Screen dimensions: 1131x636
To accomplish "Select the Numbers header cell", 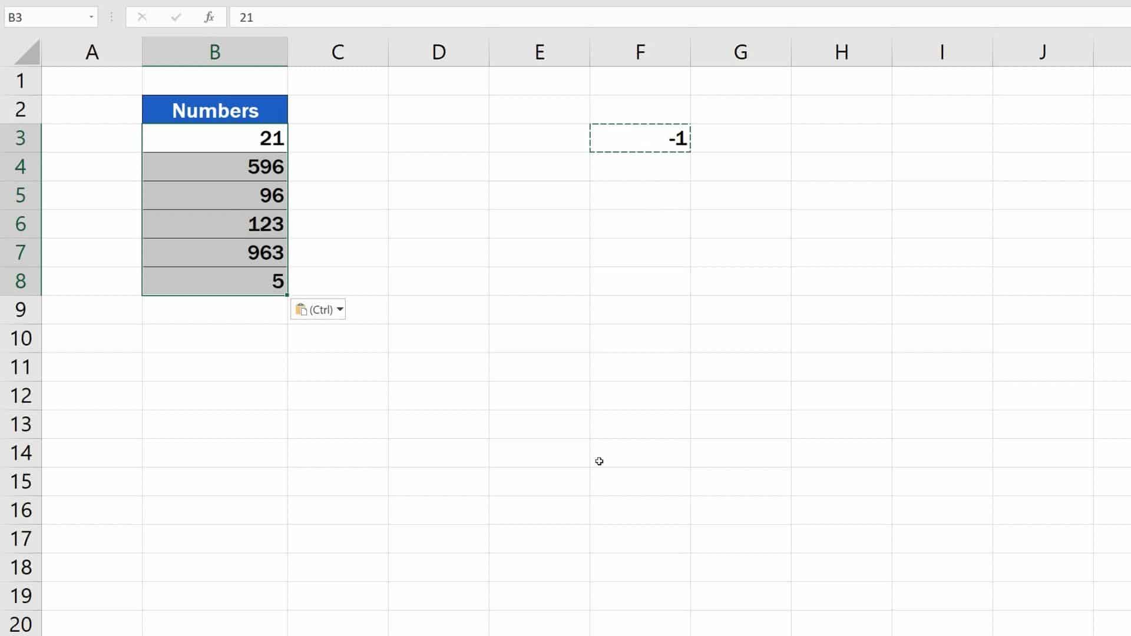I will pyautogui.click(x=214, y=110).
